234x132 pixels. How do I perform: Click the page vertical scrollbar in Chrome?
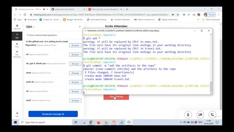click(x=221, y=75)
